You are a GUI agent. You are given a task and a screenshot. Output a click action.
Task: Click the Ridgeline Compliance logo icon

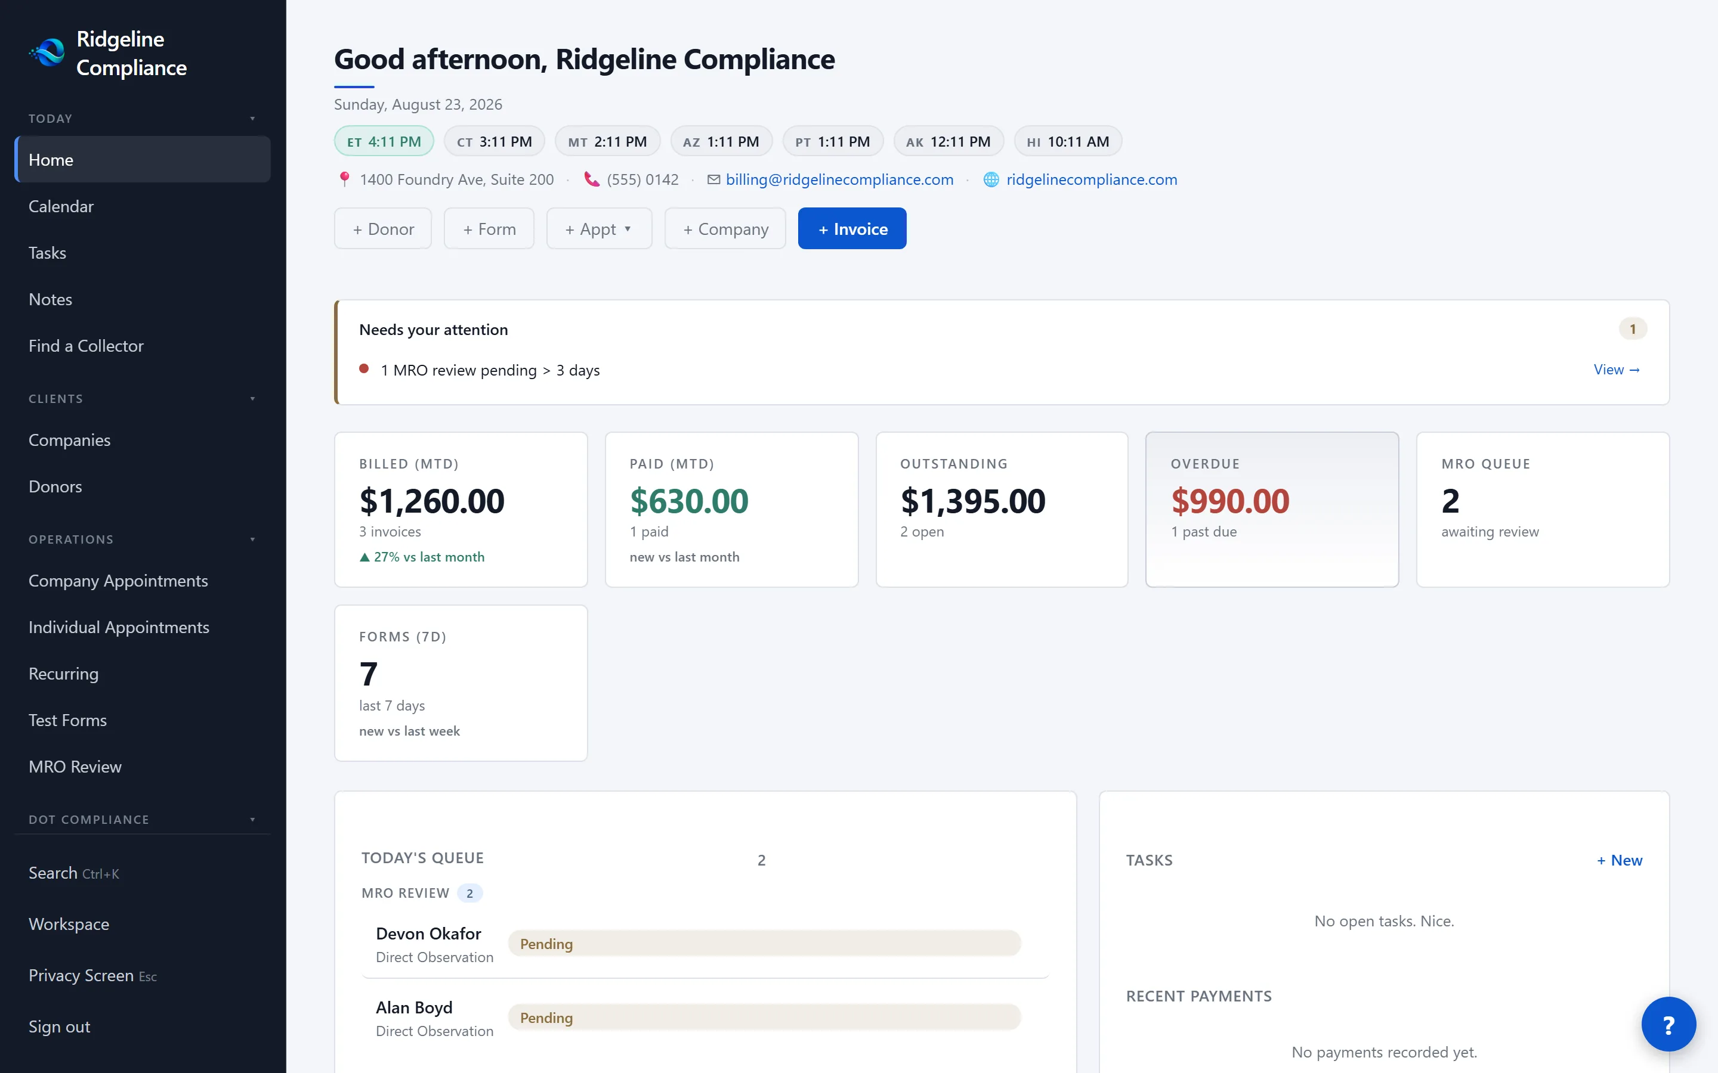[47, 52]
